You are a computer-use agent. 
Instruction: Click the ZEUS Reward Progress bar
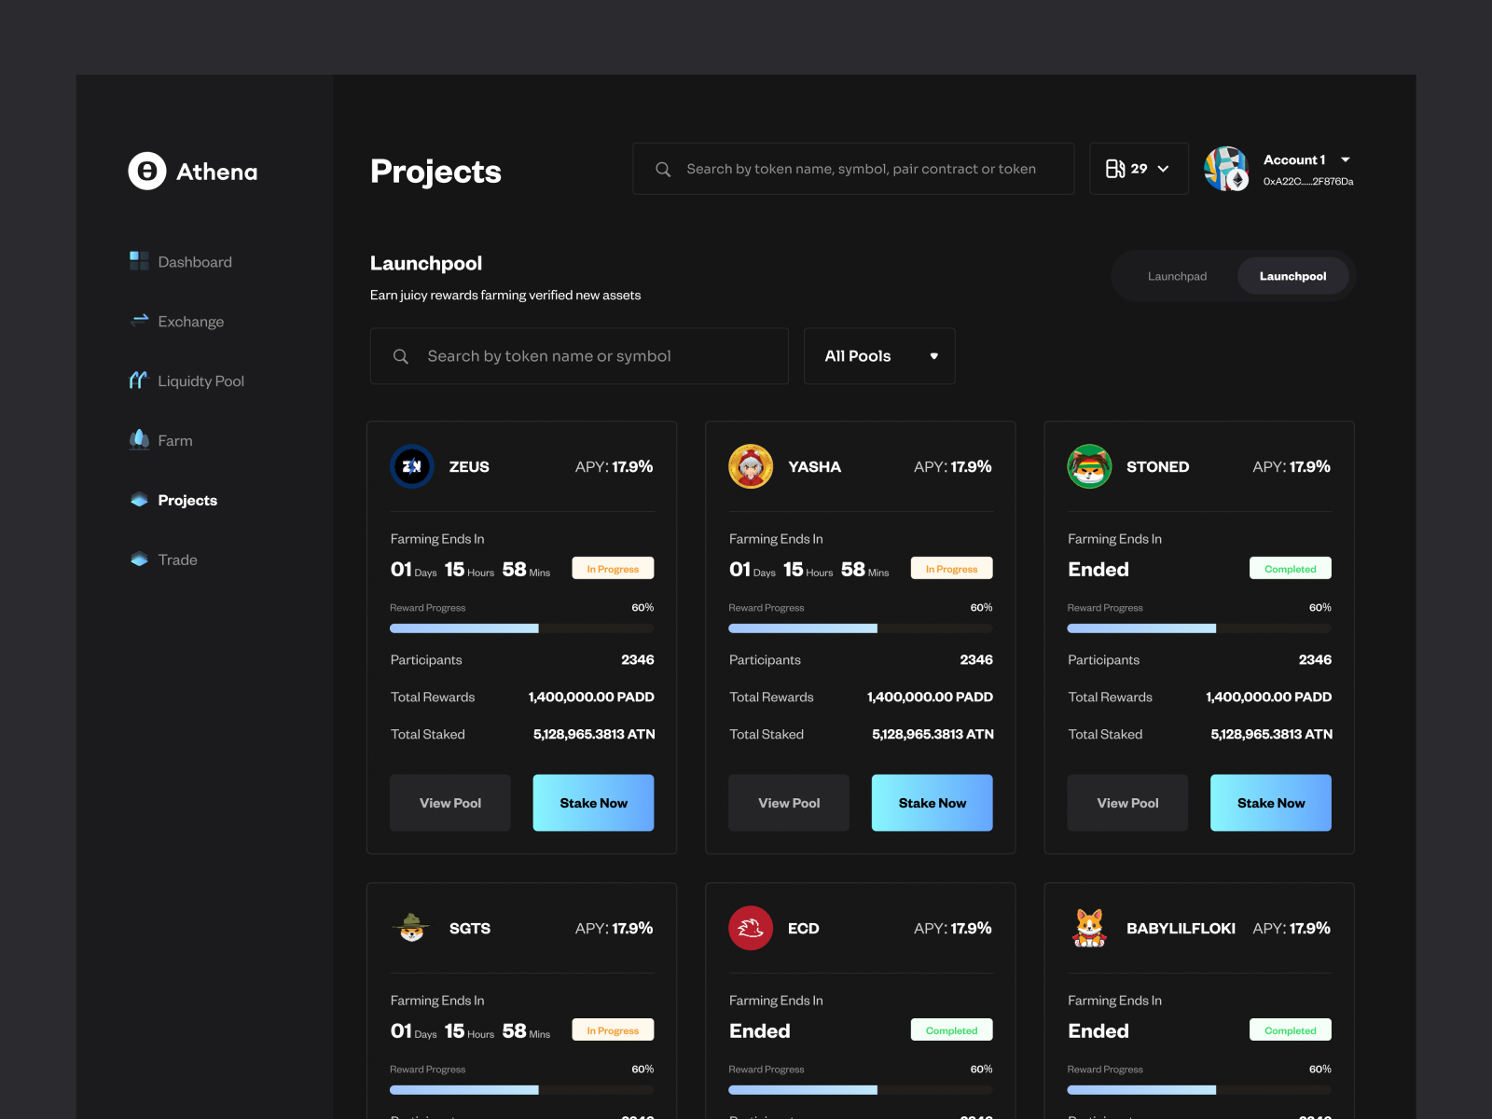pyautogui.click(x=521, y=629)
